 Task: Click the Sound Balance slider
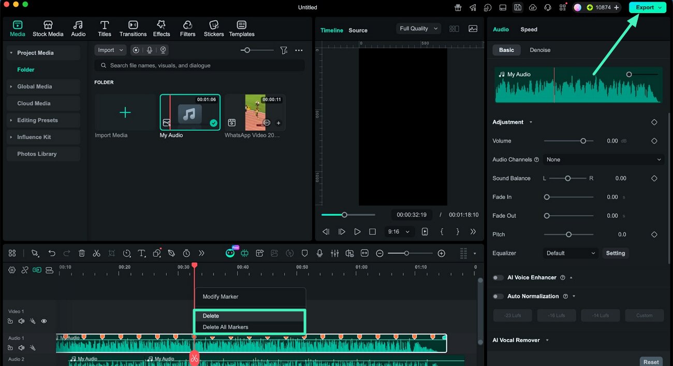(568, 178)
